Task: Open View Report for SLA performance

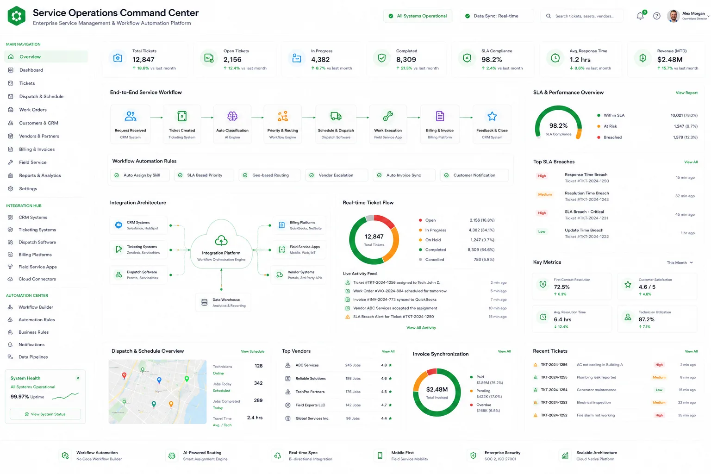Action: [x=686, y=93]
